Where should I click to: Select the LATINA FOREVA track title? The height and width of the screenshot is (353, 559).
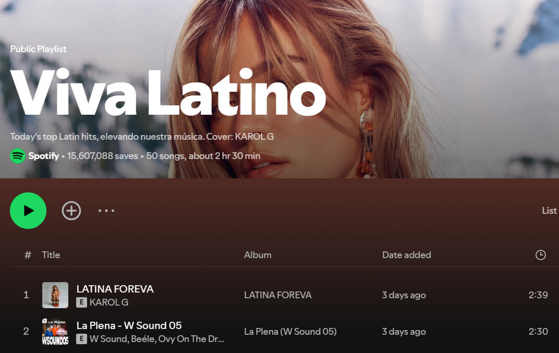pyautogui.click(x=115, y=289)
